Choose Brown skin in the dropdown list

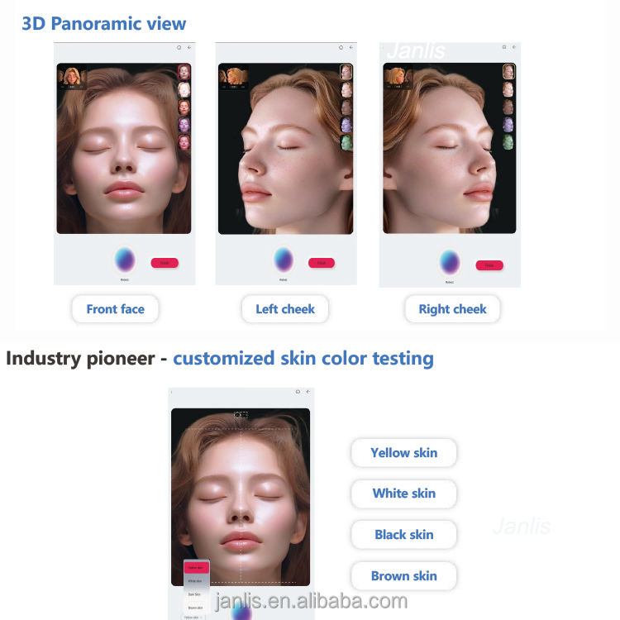pyautogui.click(x=195, y=608)
